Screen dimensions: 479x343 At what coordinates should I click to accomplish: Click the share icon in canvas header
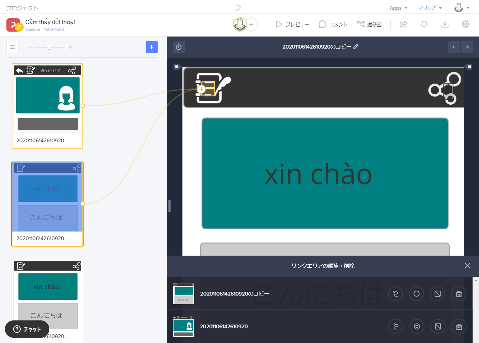coord(445,88)
